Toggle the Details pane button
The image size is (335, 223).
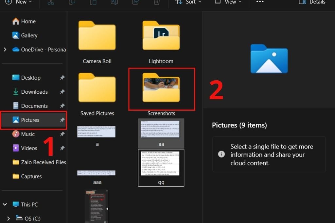(312, 2)
